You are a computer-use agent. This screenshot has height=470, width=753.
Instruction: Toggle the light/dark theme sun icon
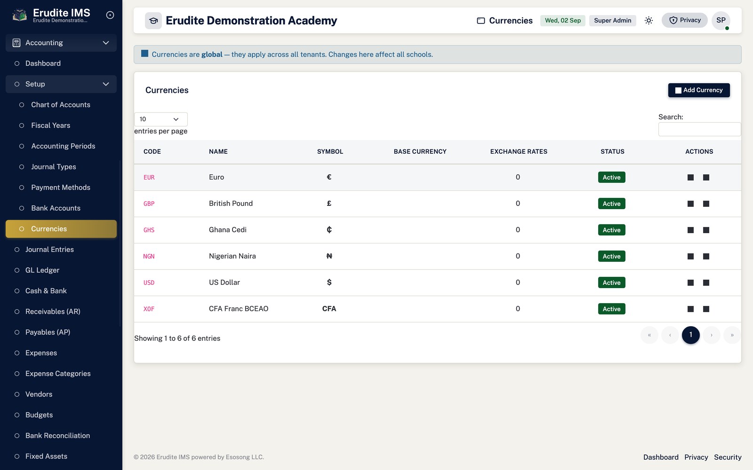[x=649, y=20]
